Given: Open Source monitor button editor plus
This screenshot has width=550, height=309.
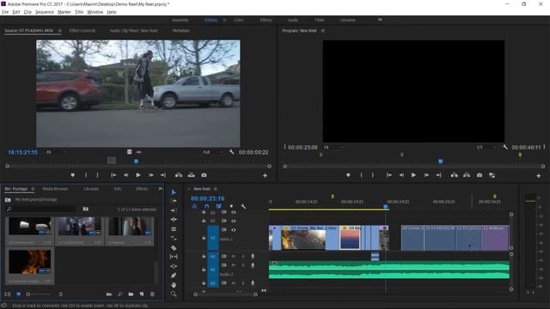Looking at the screenshot, I should coord(266,175).
